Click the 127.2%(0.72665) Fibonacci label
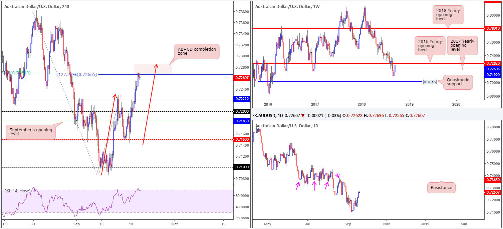The height and width of the screenshot is (229, 503). [77, 75]
